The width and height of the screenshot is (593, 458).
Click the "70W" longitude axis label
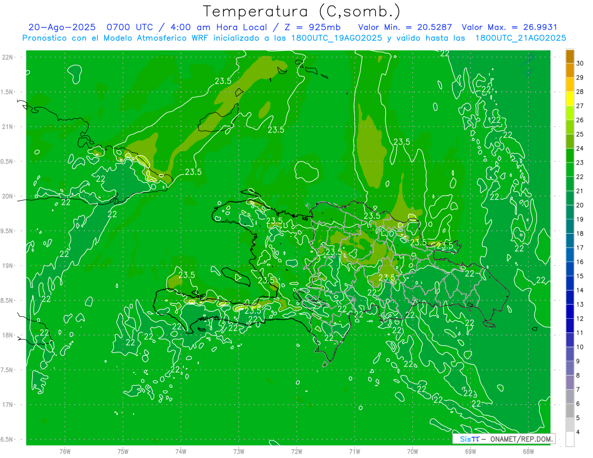click(413, 452)
